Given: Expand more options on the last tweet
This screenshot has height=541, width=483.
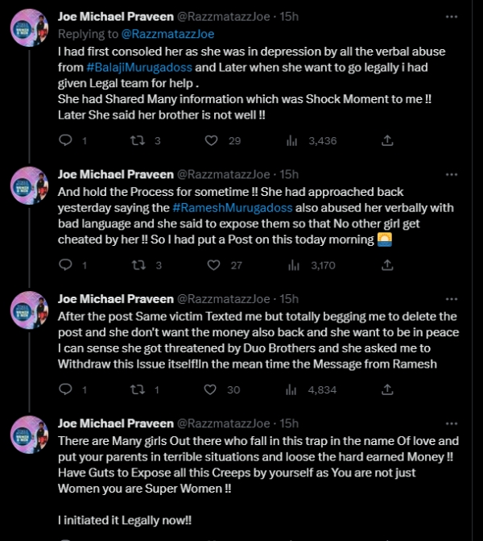Looking at the screenshot, I should pyautogui.click(x=458, y=423).
